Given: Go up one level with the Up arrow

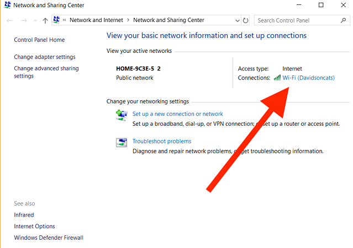Looking at the screenshot, I should tap(45, 20).
